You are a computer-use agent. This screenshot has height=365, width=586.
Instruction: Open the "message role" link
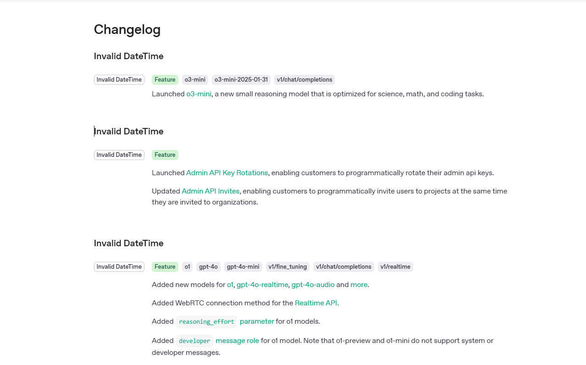point(237,341)
